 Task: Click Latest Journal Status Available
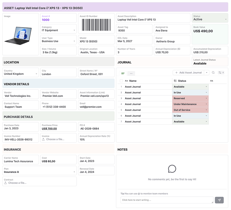(x=210, y=62)
